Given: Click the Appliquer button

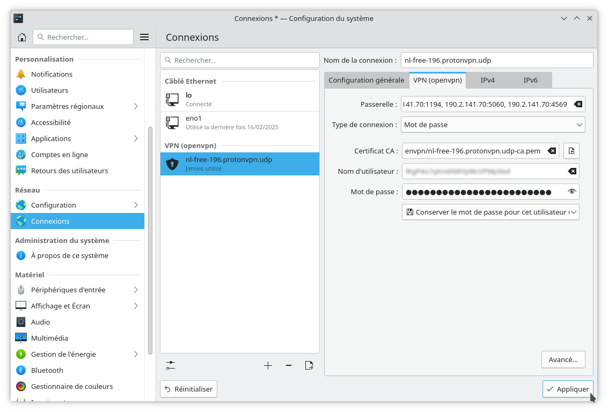Looking at the screenshot, I should coord(568,389).
